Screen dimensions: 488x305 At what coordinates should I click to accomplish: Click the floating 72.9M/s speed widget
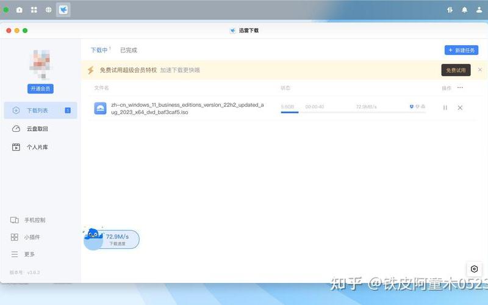pyautogui.click(x=112, y=239)
